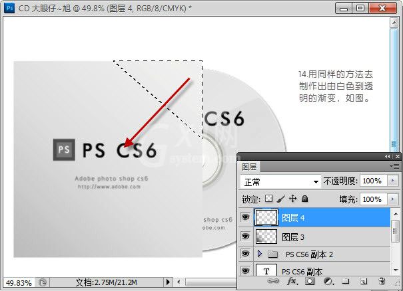
Task: Expand the PS CS6 副本 2 group
Action: (x=260, y=254)
